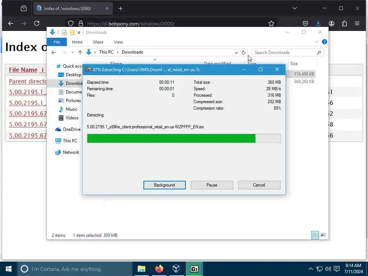Click the Properties checkmark quick access icon

[x=64, y=32]
